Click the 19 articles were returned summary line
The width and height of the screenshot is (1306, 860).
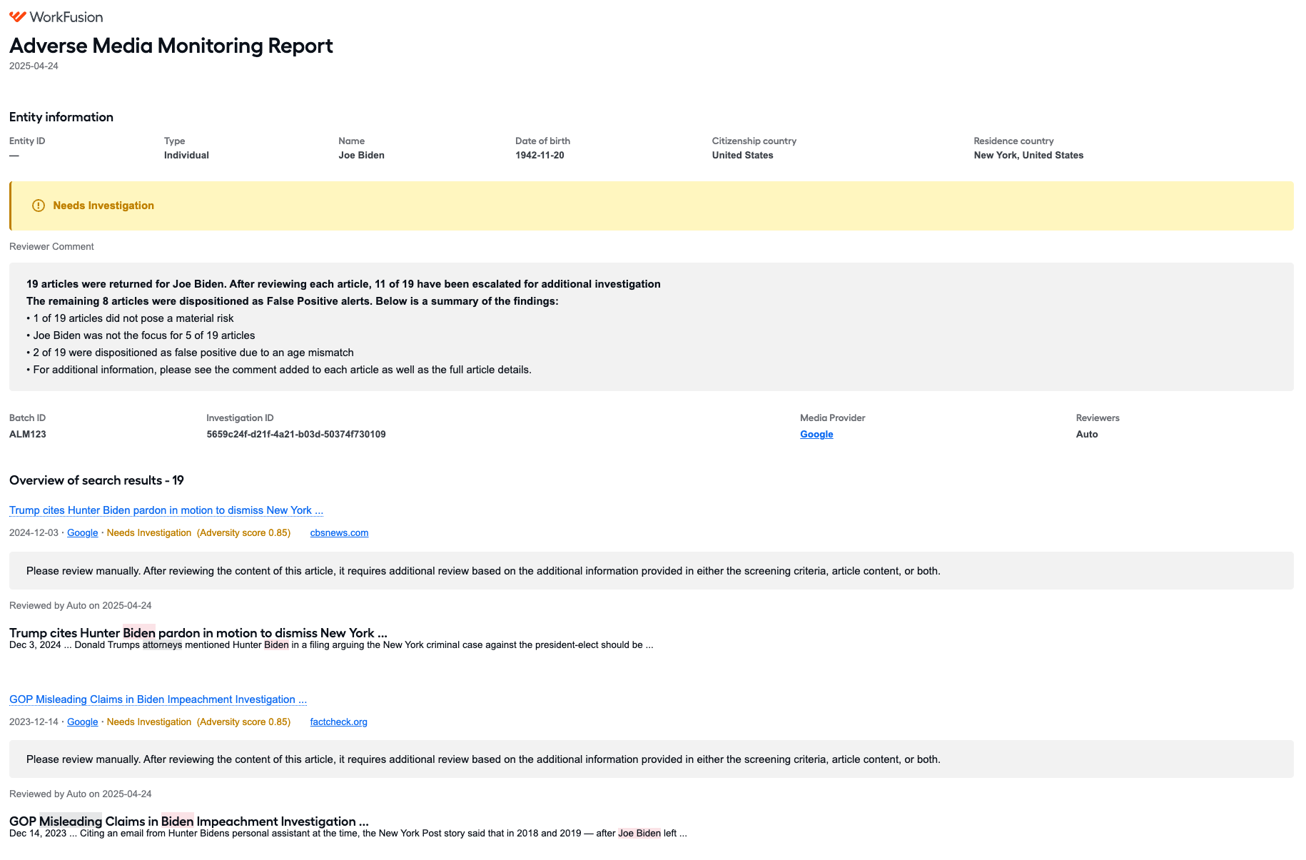pos(343,284)
